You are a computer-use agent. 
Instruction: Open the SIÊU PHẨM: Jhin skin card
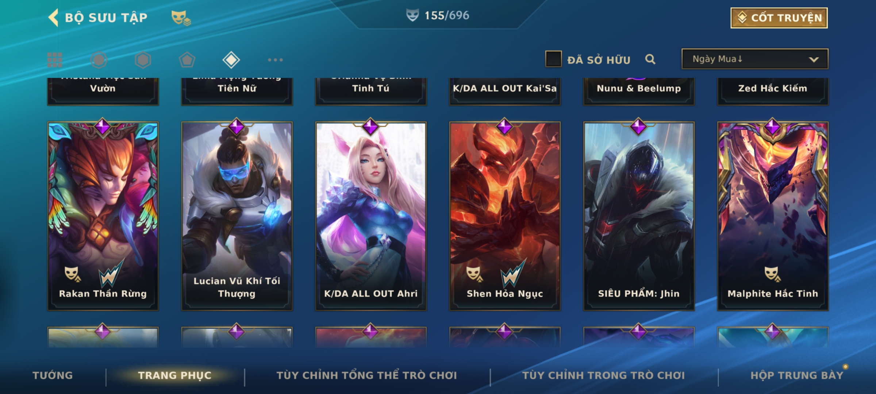tap(639, 216)
